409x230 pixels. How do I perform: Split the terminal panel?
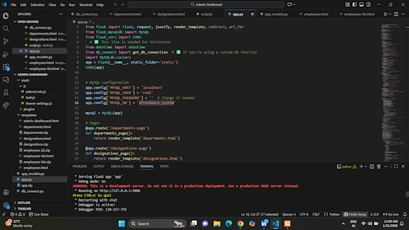[x=372, y=166]
